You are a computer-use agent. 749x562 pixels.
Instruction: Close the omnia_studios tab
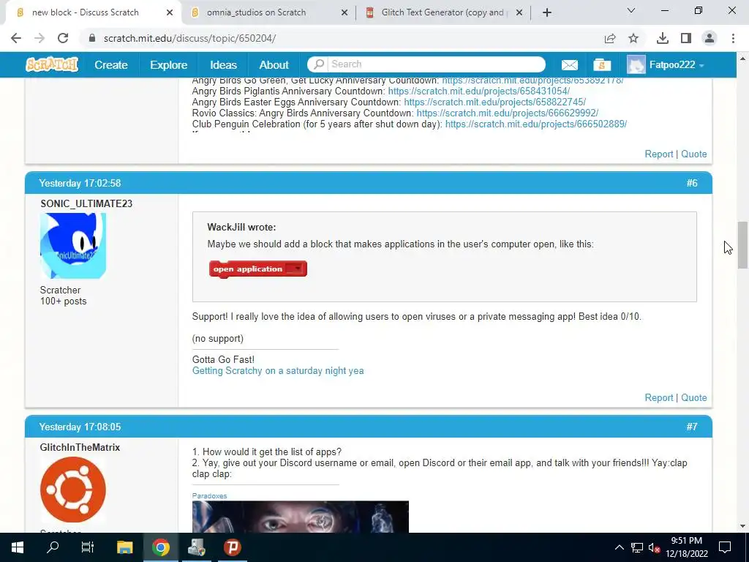point(344,12)
